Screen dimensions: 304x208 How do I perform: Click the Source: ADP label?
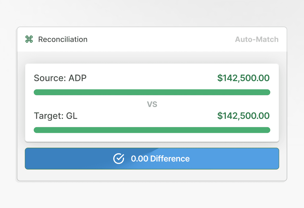pos(60,78)
